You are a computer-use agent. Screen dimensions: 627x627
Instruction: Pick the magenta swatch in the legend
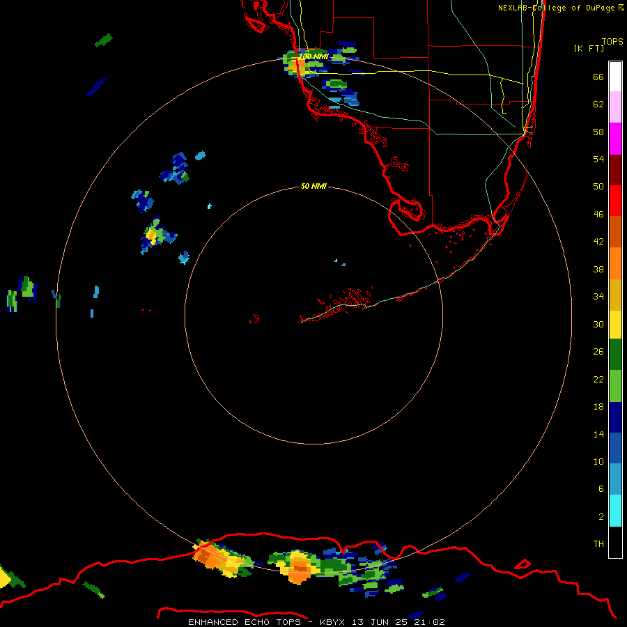[615, 139]
